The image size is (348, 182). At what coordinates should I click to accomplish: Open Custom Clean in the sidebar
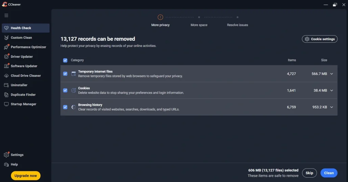pyautogui.click(x=25, y=38)
